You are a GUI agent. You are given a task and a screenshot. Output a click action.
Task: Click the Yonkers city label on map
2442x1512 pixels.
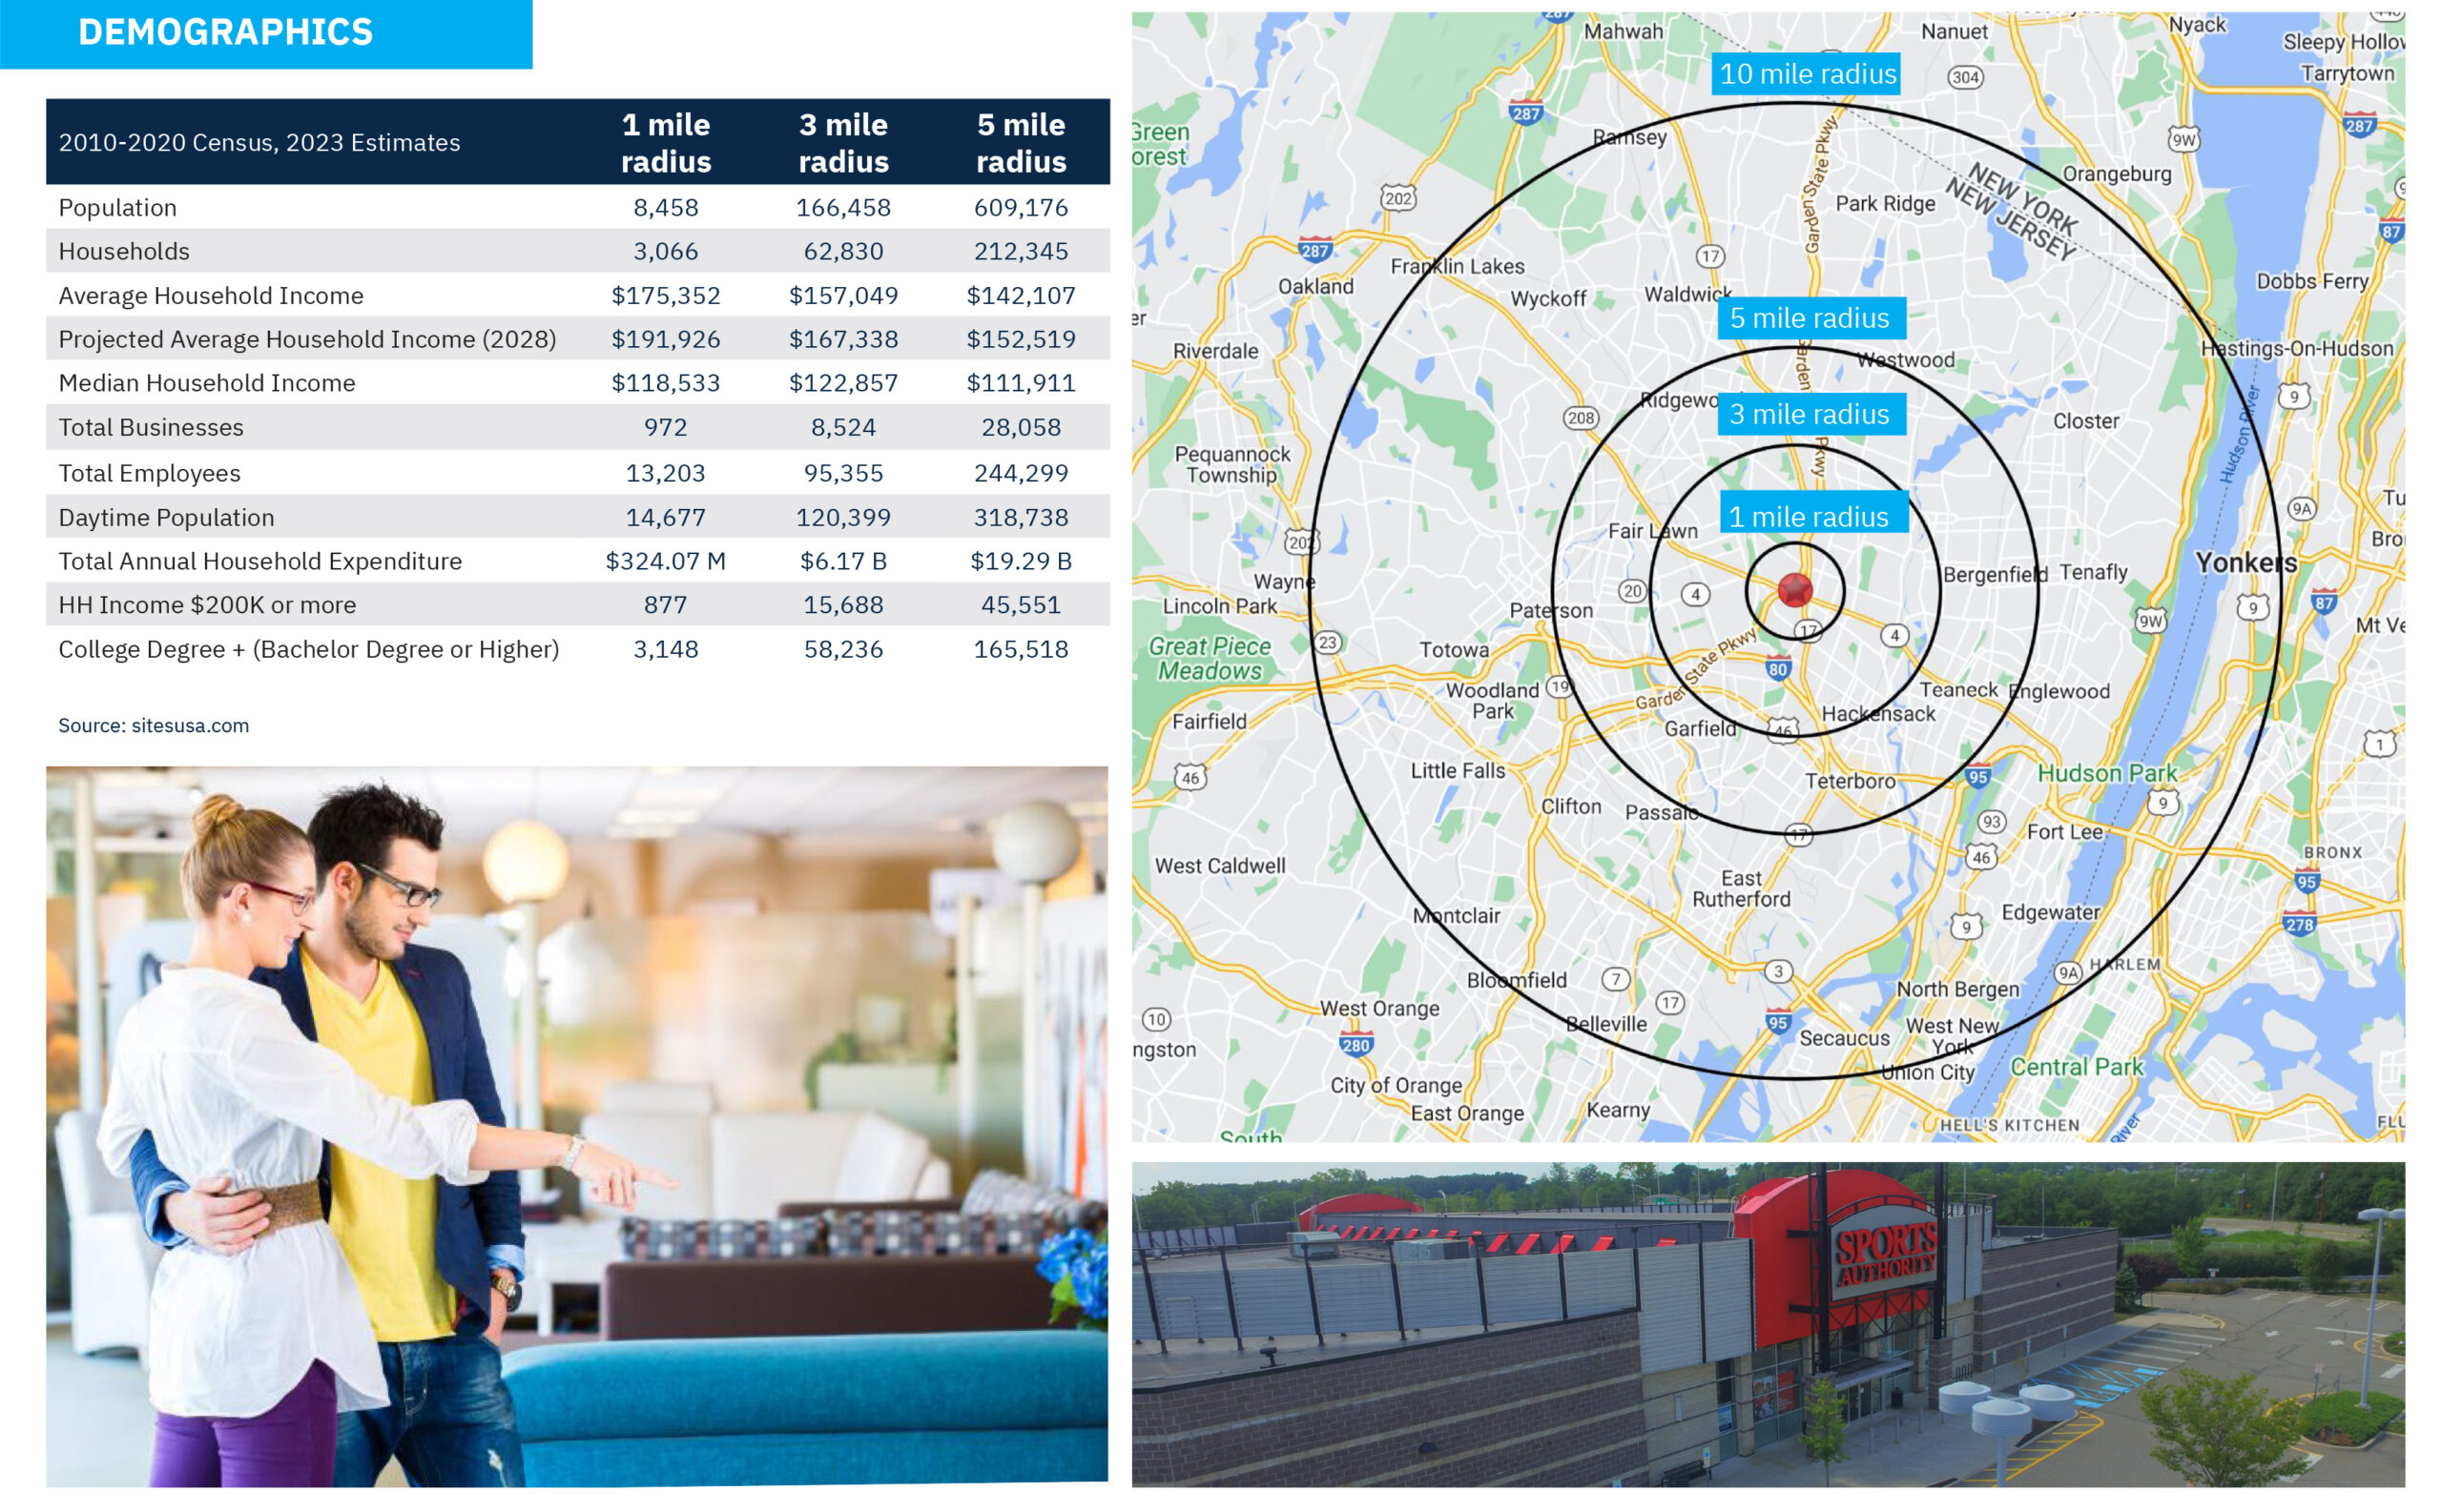point(2245,563)
